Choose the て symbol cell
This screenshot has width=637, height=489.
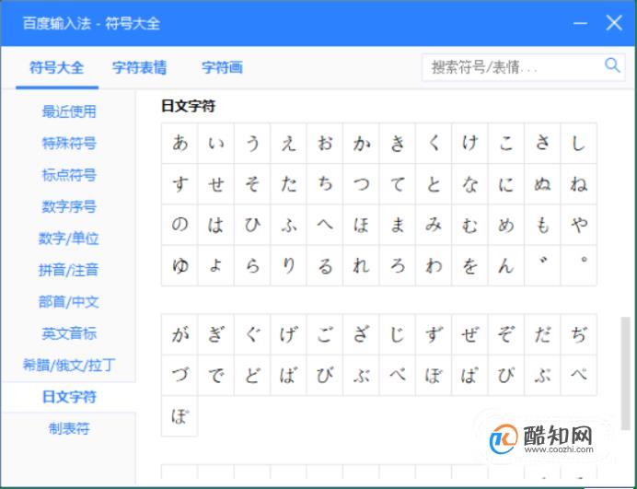tap(398, 184)
